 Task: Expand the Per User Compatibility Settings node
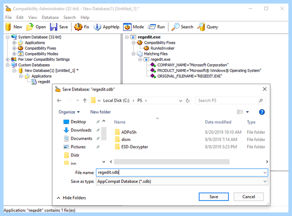point(7,59)
